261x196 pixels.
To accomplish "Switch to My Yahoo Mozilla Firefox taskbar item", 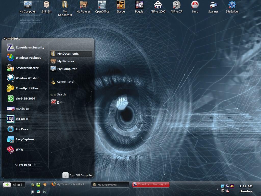I will click(x=69, y=184).
